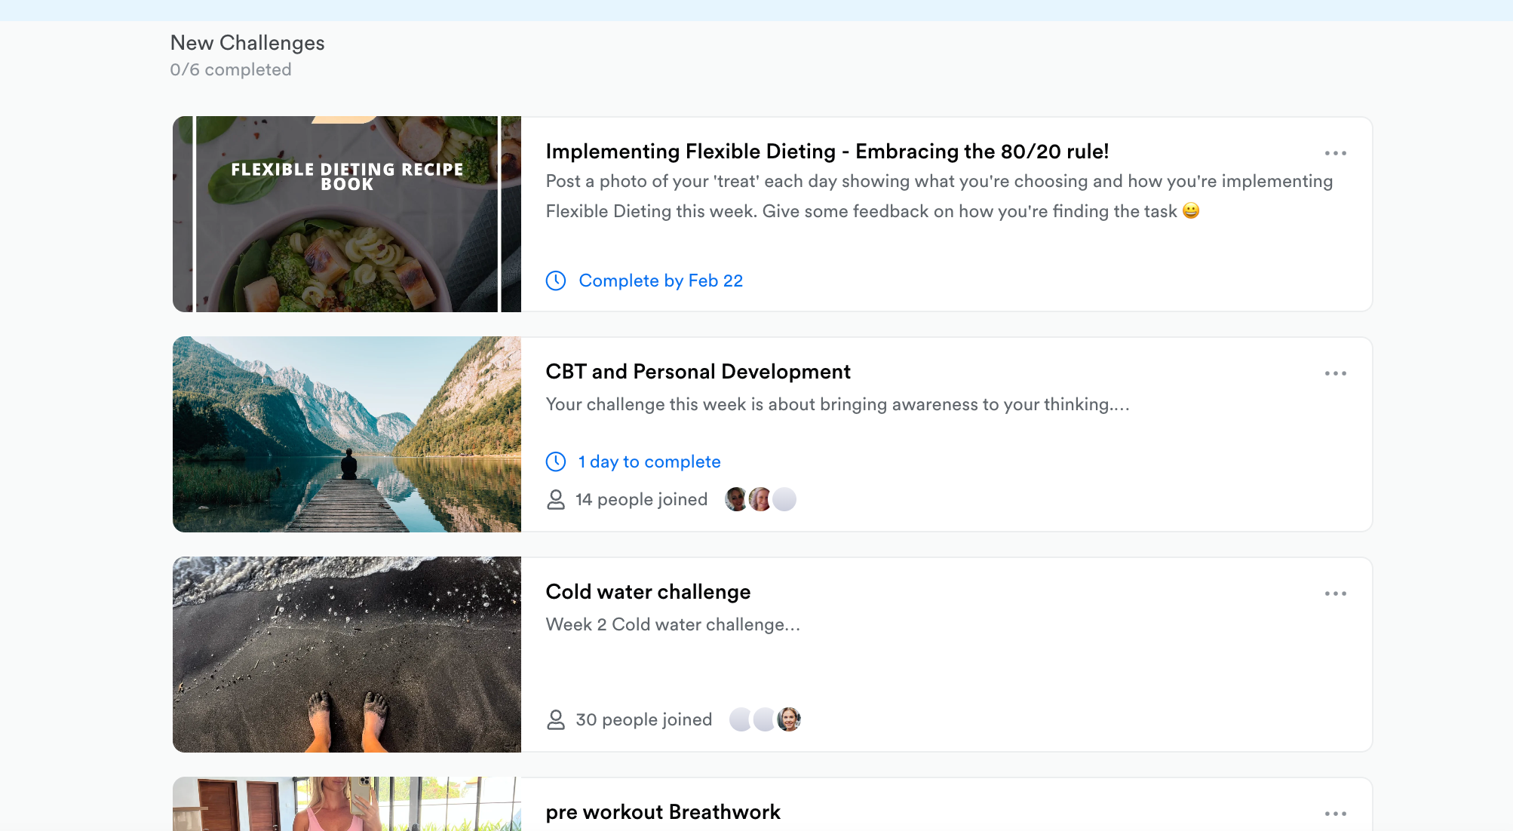This screenshot has width=1513, height=831.
Task: Click person icon next to 30 people joined
Action: (556, 719)
